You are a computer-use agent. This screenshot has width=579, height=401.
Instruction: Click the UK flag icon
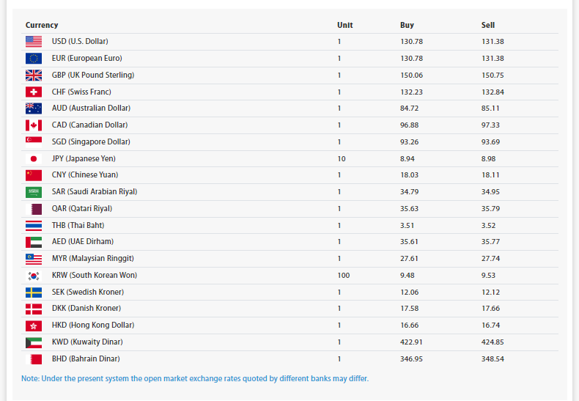(x=34, y=76)
